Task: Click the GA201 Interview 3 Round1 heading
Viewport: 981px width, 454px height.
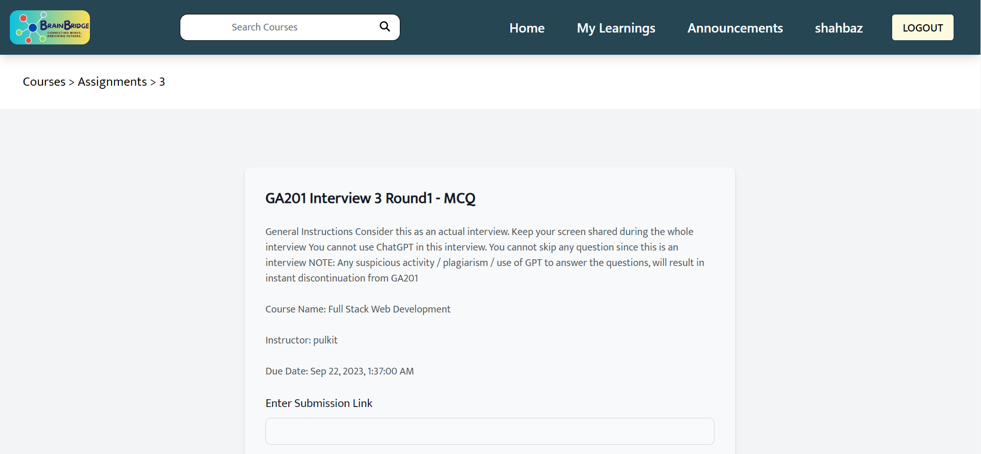Action: pyautogui.click(x=370, y=198)
